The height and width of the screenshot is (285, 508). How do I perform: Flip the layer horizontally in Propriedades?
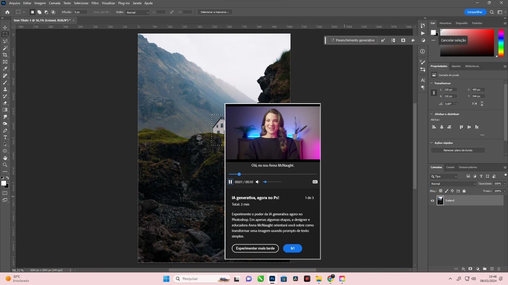[474, 104]
